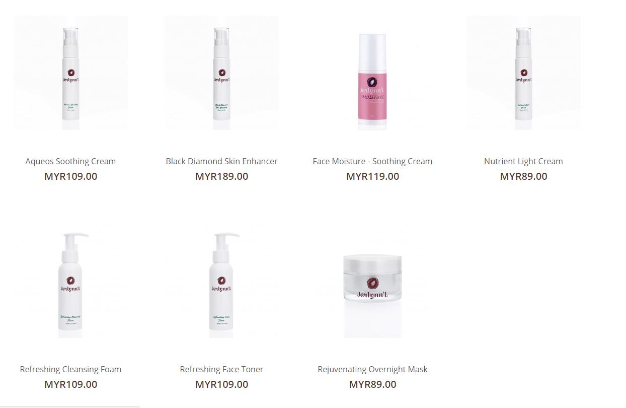
Task: Click the Rejuvenating Overnight Mask title link
Action: tap(372, 369)
